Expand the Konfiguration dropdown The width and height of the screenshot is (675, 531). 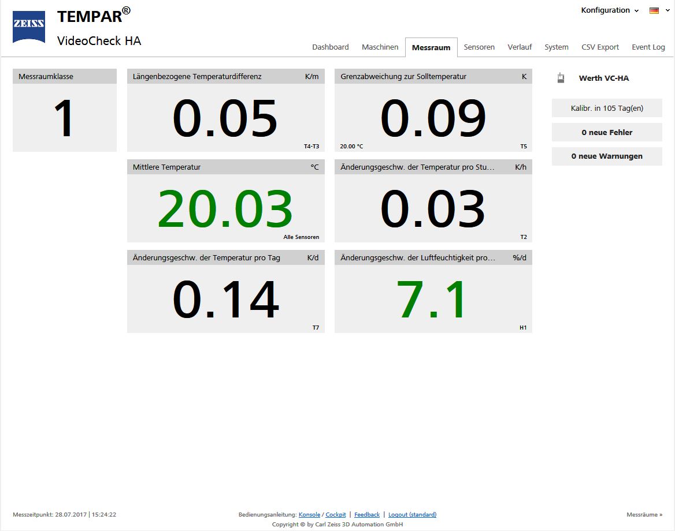610,10
